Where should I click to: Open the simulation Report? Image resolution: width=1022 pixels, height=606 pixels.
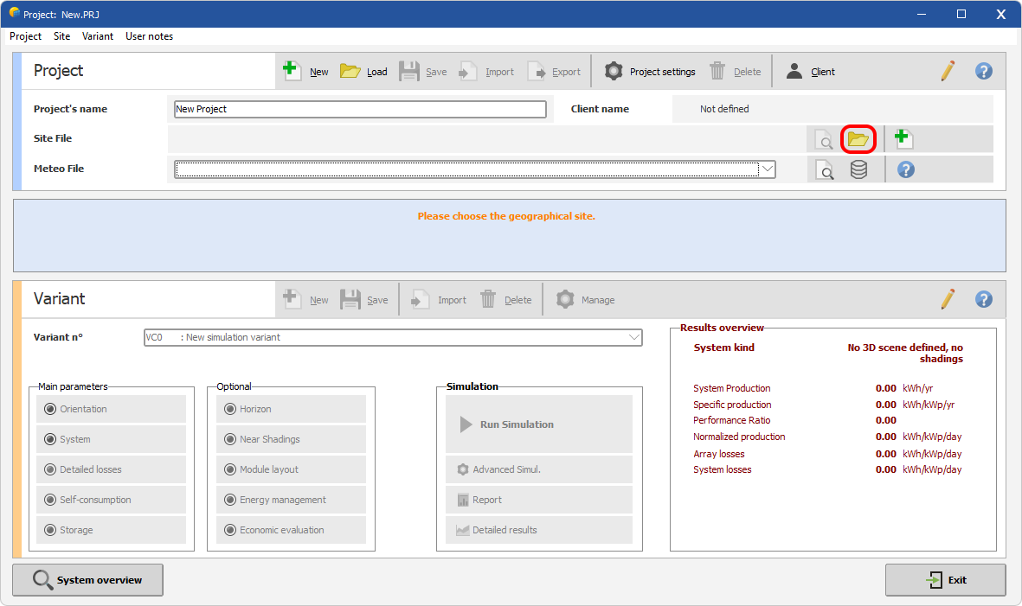(x=539, y=500)
